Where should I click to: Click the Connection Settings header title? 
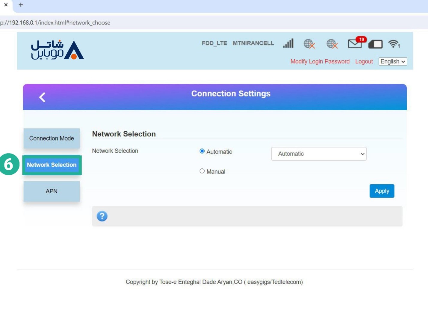[x=231, y=94]
